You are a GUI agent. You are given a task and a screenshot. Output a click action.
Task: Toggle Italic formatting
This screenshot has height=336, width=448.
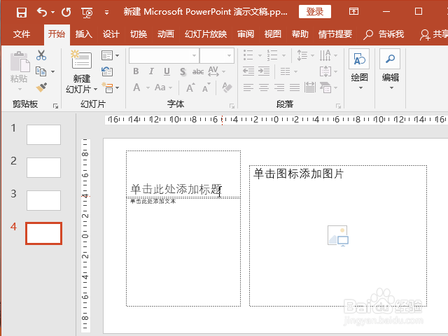(151, 71)
